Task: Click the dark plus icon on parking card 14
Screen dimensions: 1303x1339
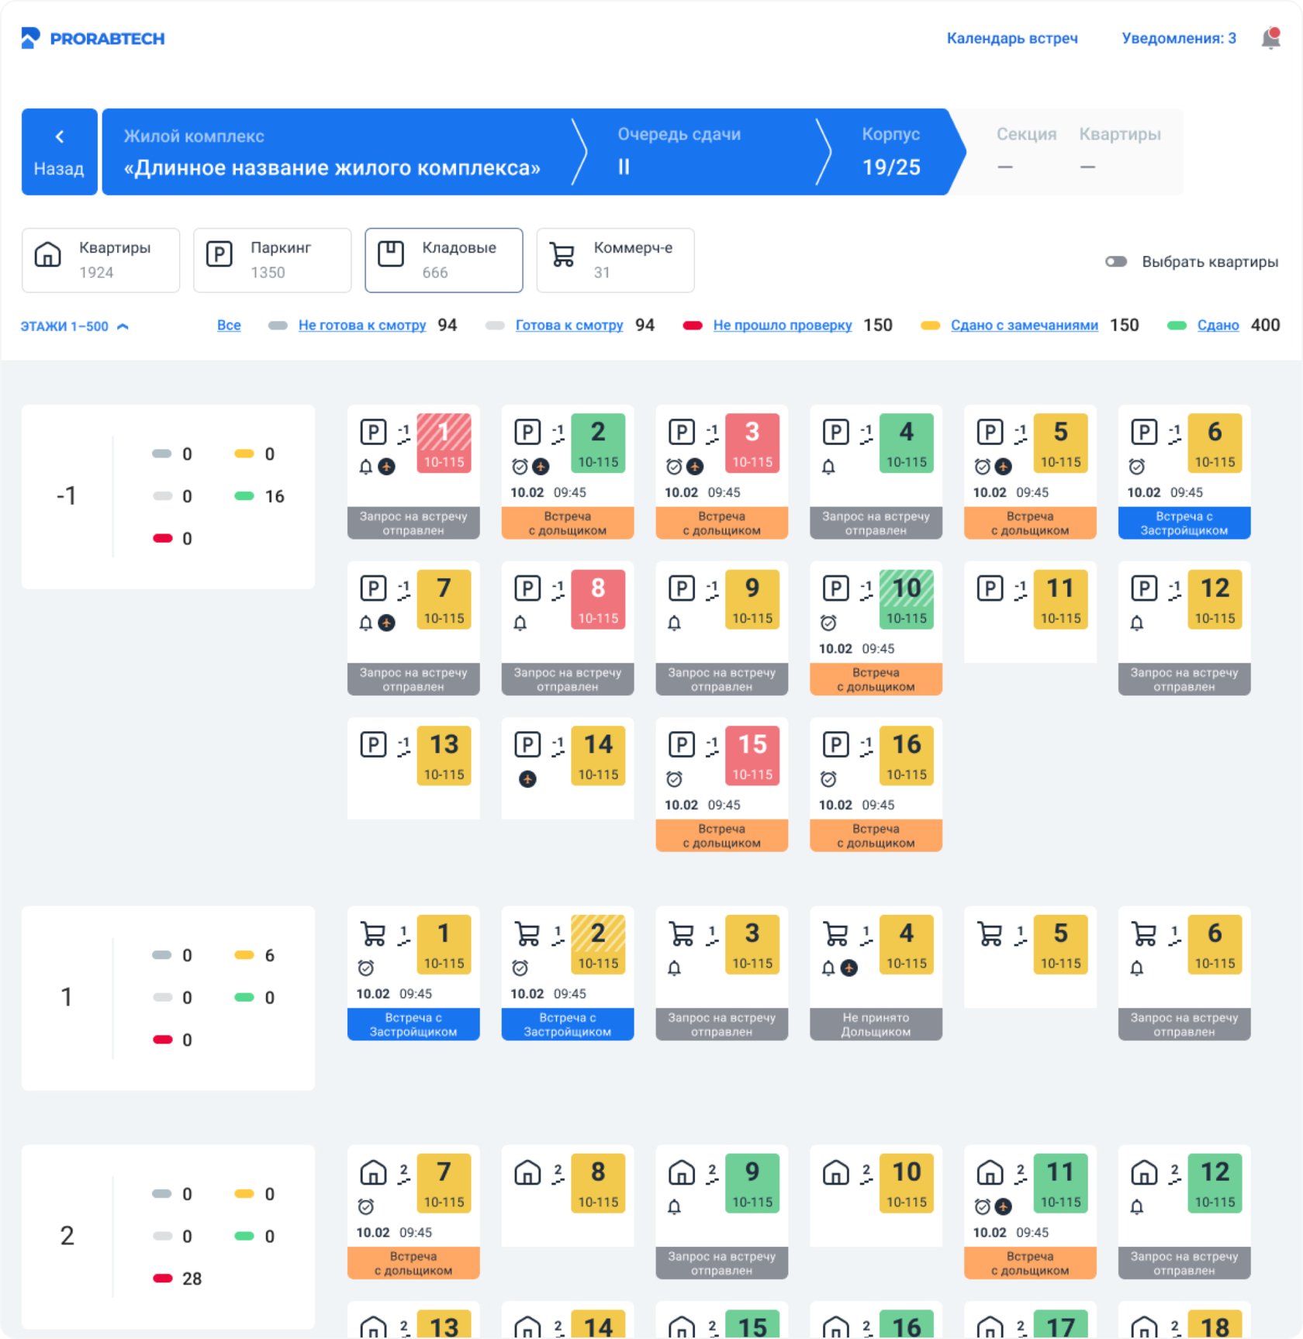Action: 527,779
